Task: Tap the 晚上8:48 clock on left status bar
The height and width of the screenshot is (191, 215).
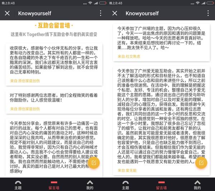Action: 8,3
